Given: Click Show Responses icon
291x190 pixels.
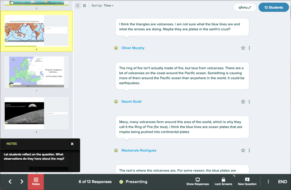Looking at the screenshot, I should point(198,182).
